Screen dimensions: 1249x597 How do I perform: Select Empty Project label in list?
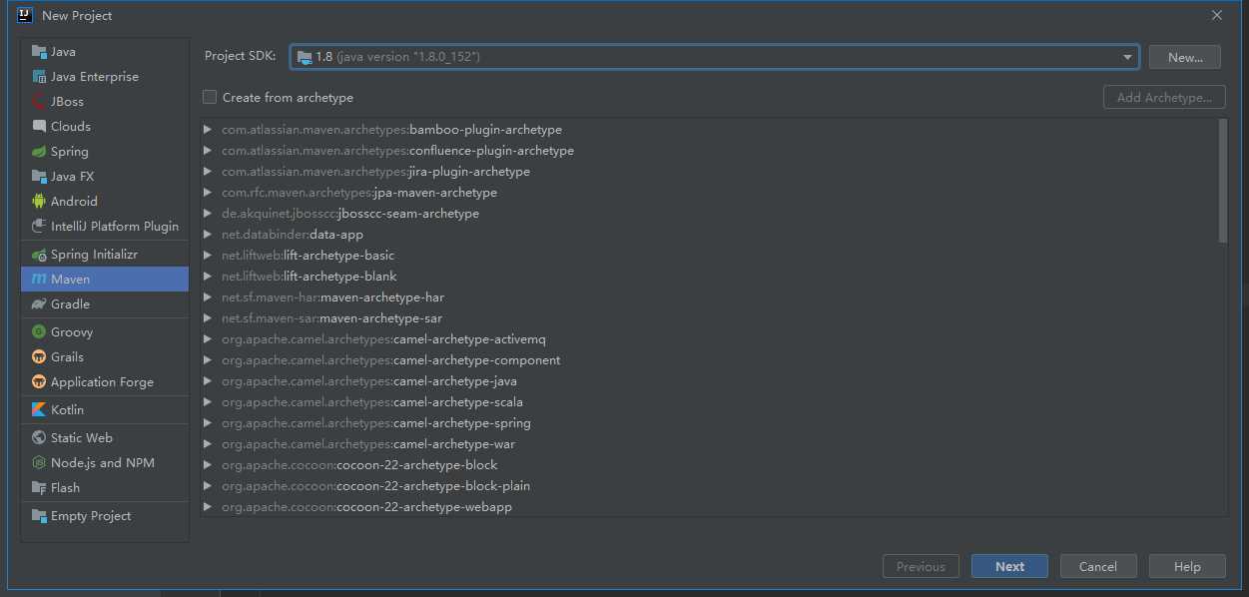click(91, 516)
